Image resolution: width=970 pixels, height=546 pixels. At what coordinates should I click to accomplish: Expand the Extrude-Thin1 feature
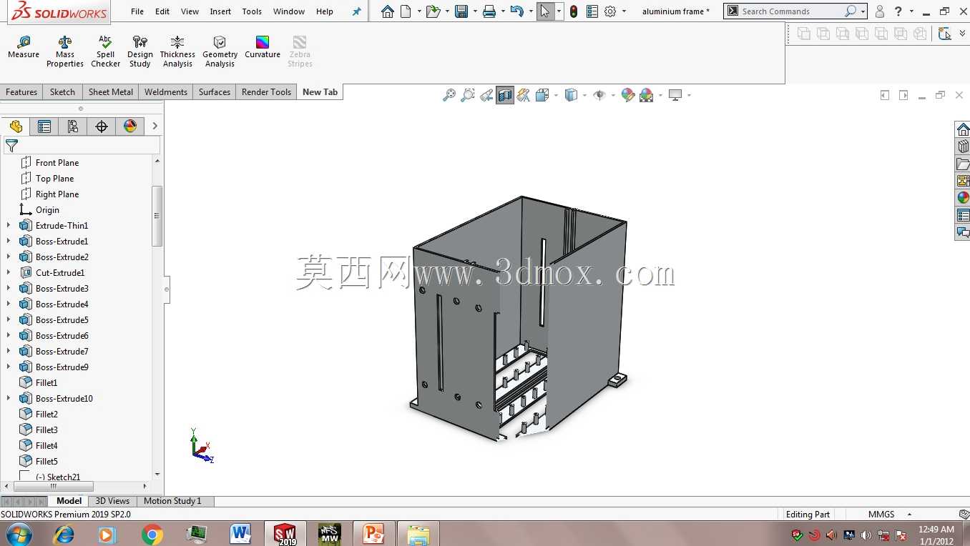tap(9, 226)
